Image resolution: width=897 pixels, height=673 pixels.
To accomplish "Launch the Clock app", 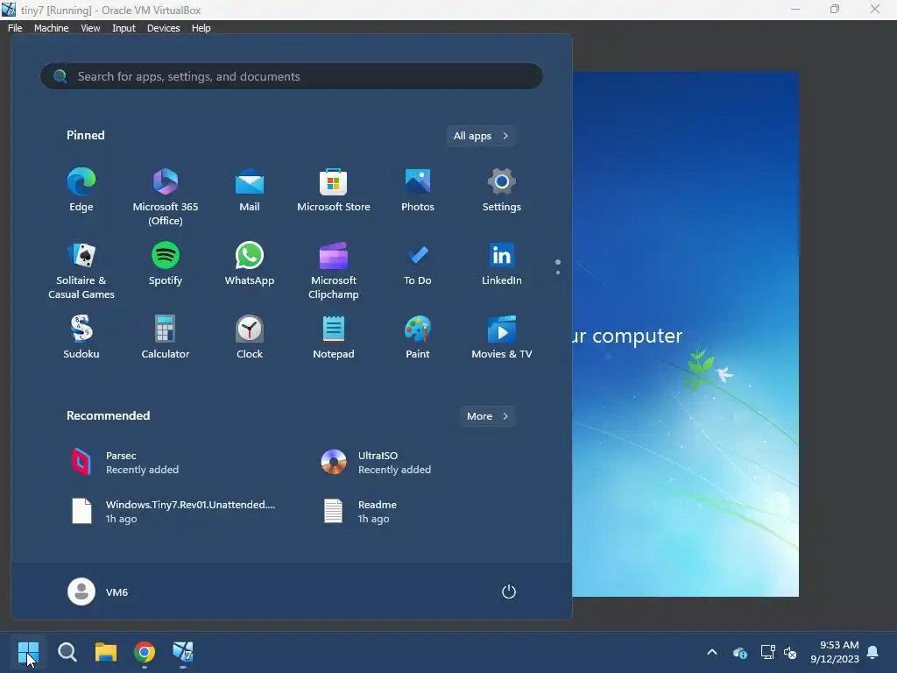I will tap(250, 337).
